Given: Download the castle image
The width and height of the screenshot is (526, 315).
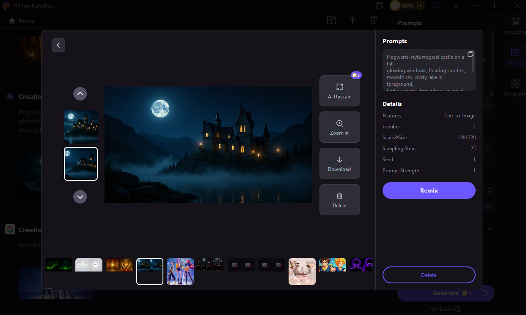Looking at the screenshot, I should pyautogui.click(x=339, y=163).
